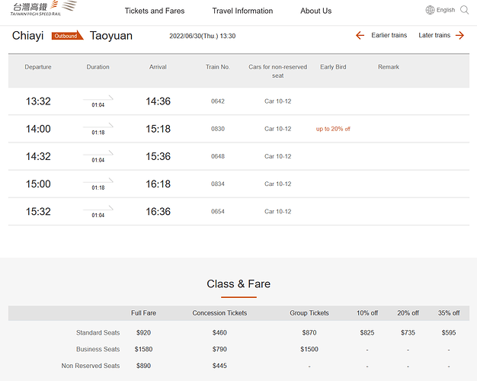Image resolution: width=477 pixels, height=381 pixels.
Task: Click the Chiayi origin station name
Action: [28, 36]
